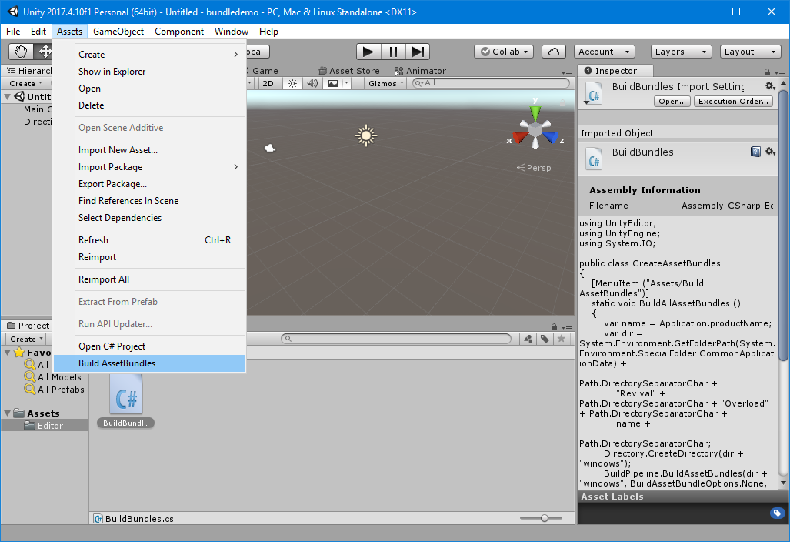Open the Hierarchy Create dropdown
The height and width of the screenshot is (542, 790).
[x=25, y=83]
